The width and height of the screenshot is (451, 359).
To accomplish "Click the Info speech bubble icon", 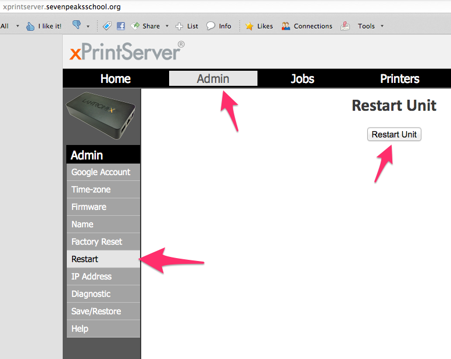I will coord(210,26).
